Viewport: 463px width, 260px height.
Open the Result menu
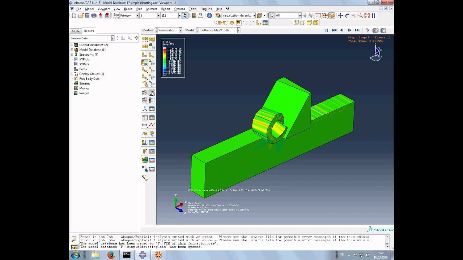[128, 9]
